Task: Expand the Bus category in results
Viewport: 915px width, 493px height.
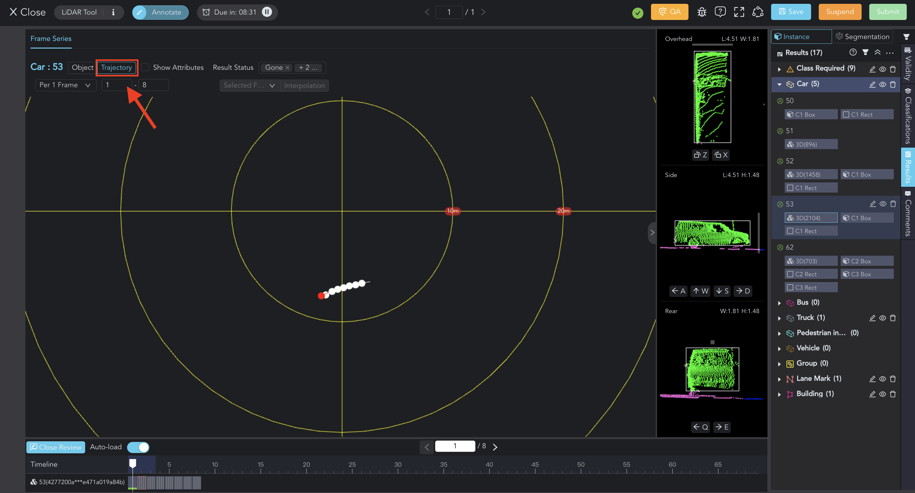Action: [x=779, y=302]
